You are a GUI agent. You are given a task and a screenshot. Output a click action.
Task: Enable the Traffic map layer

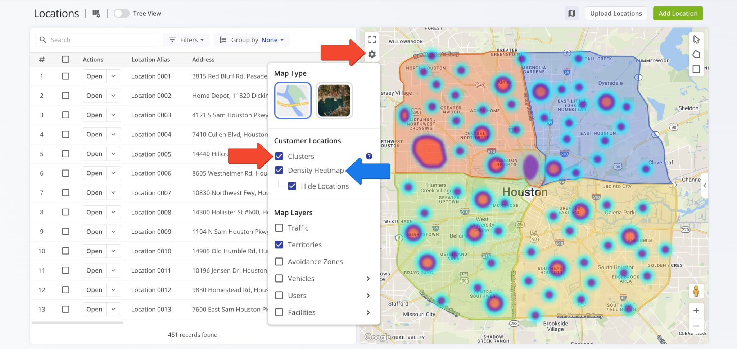point(279,228)
